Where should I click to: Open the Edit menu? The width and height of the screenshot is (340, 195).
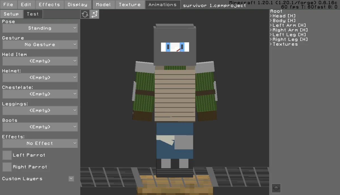coord(26,5)
